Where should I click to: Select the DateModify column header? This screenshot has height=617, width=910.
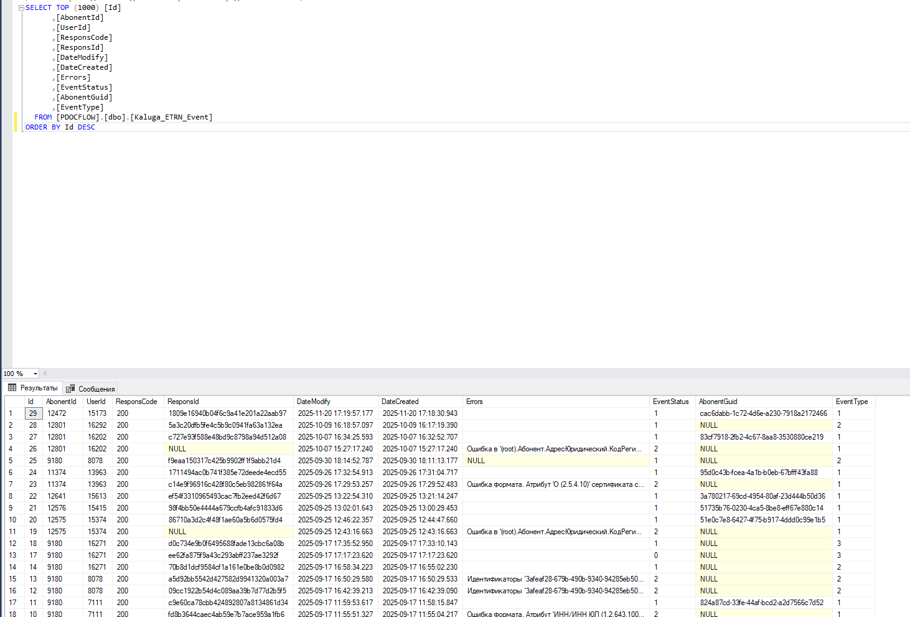click(x=335, y=402)
